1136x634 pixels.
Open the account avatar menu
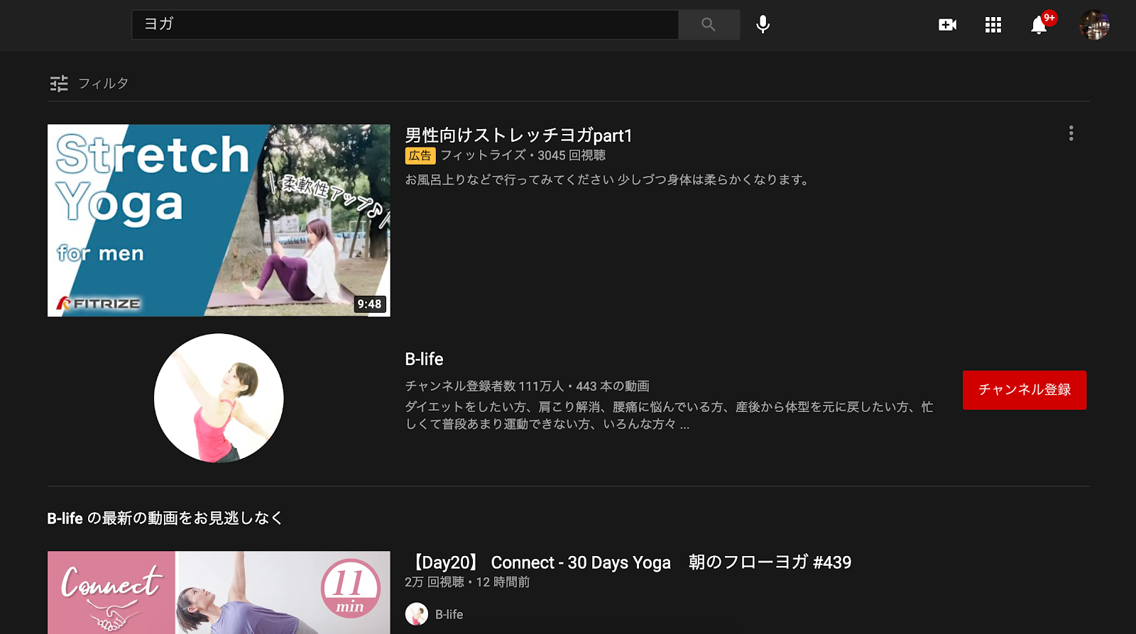coord(1094,25)
